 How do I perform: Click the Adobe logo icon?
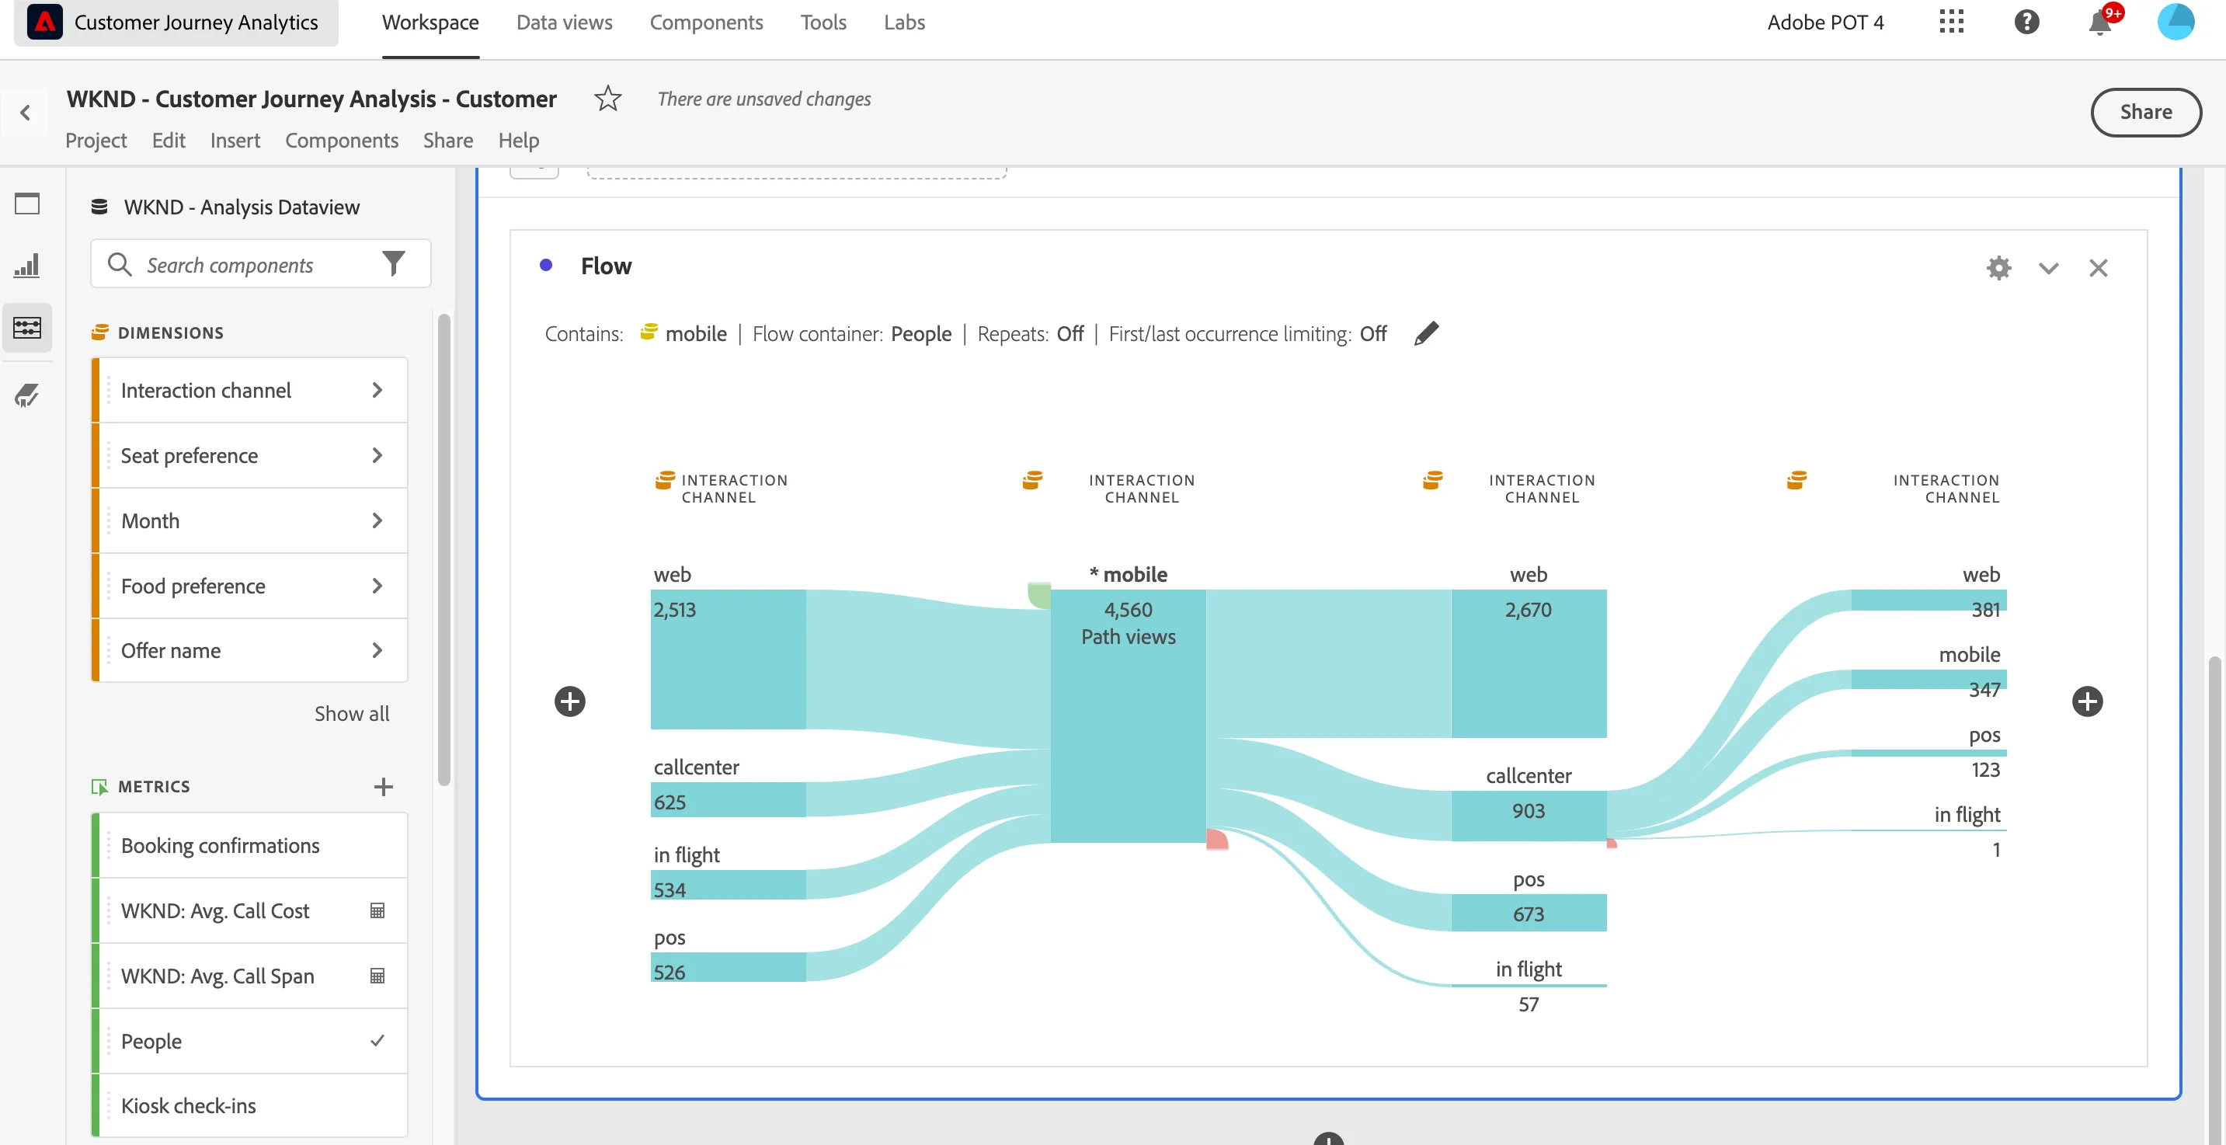pos(44,22)
